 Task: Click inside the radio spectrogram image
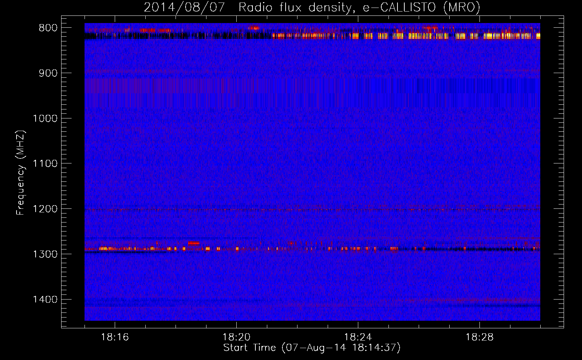click(312, 172)
